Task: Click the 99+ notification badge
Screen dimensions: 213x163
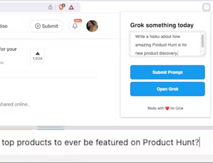Action: [78, 20]
